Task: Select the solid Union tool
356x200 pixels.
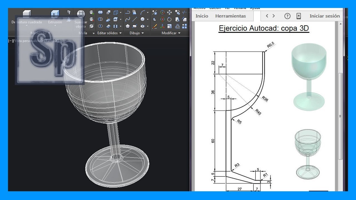Action: point(100,12)
